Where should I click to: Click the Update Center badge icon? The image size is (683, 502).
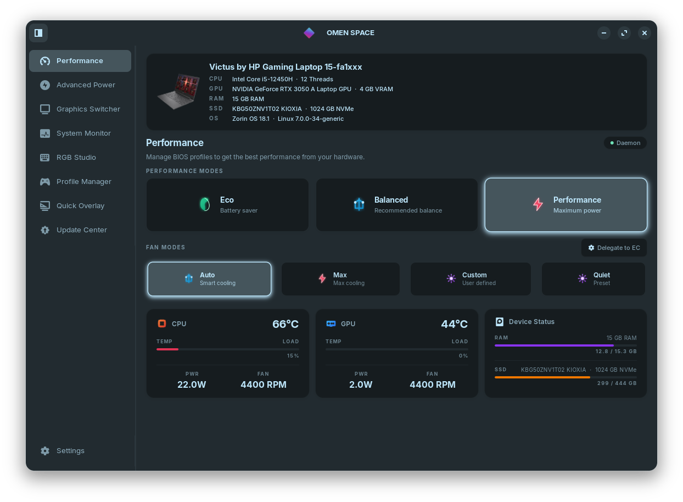[45, 230]
